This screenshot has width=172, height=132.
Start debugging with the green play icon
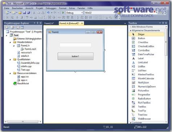63,13
